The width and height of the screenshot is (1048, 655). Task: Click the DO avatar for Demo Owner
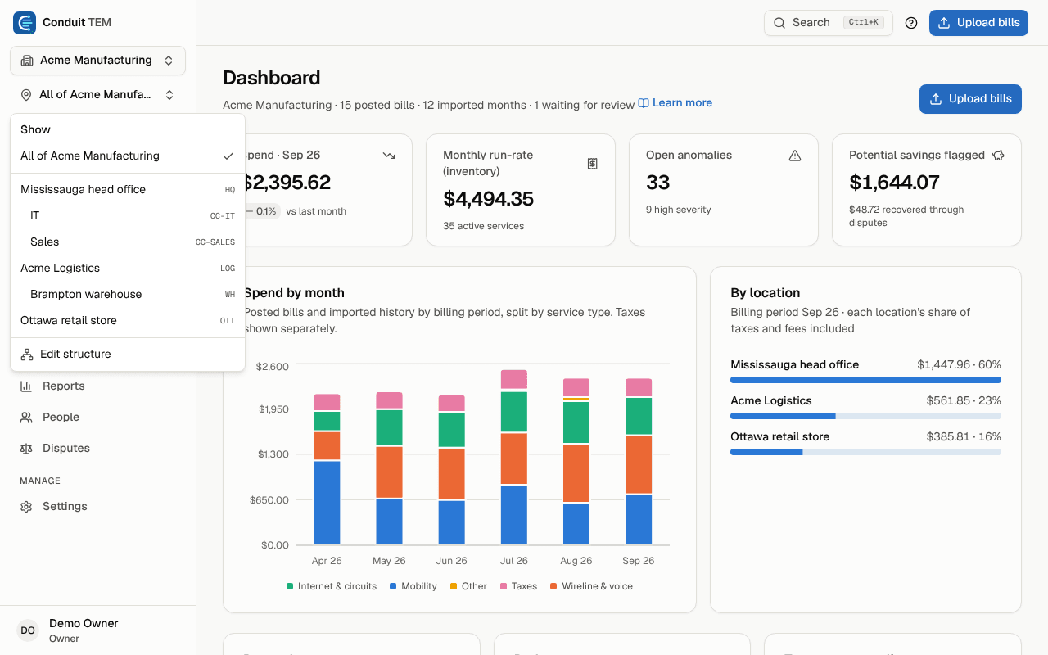[28, 630]
